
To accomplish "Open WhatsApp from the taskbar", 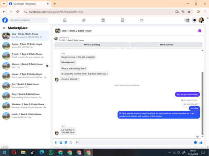I will 51,153.
